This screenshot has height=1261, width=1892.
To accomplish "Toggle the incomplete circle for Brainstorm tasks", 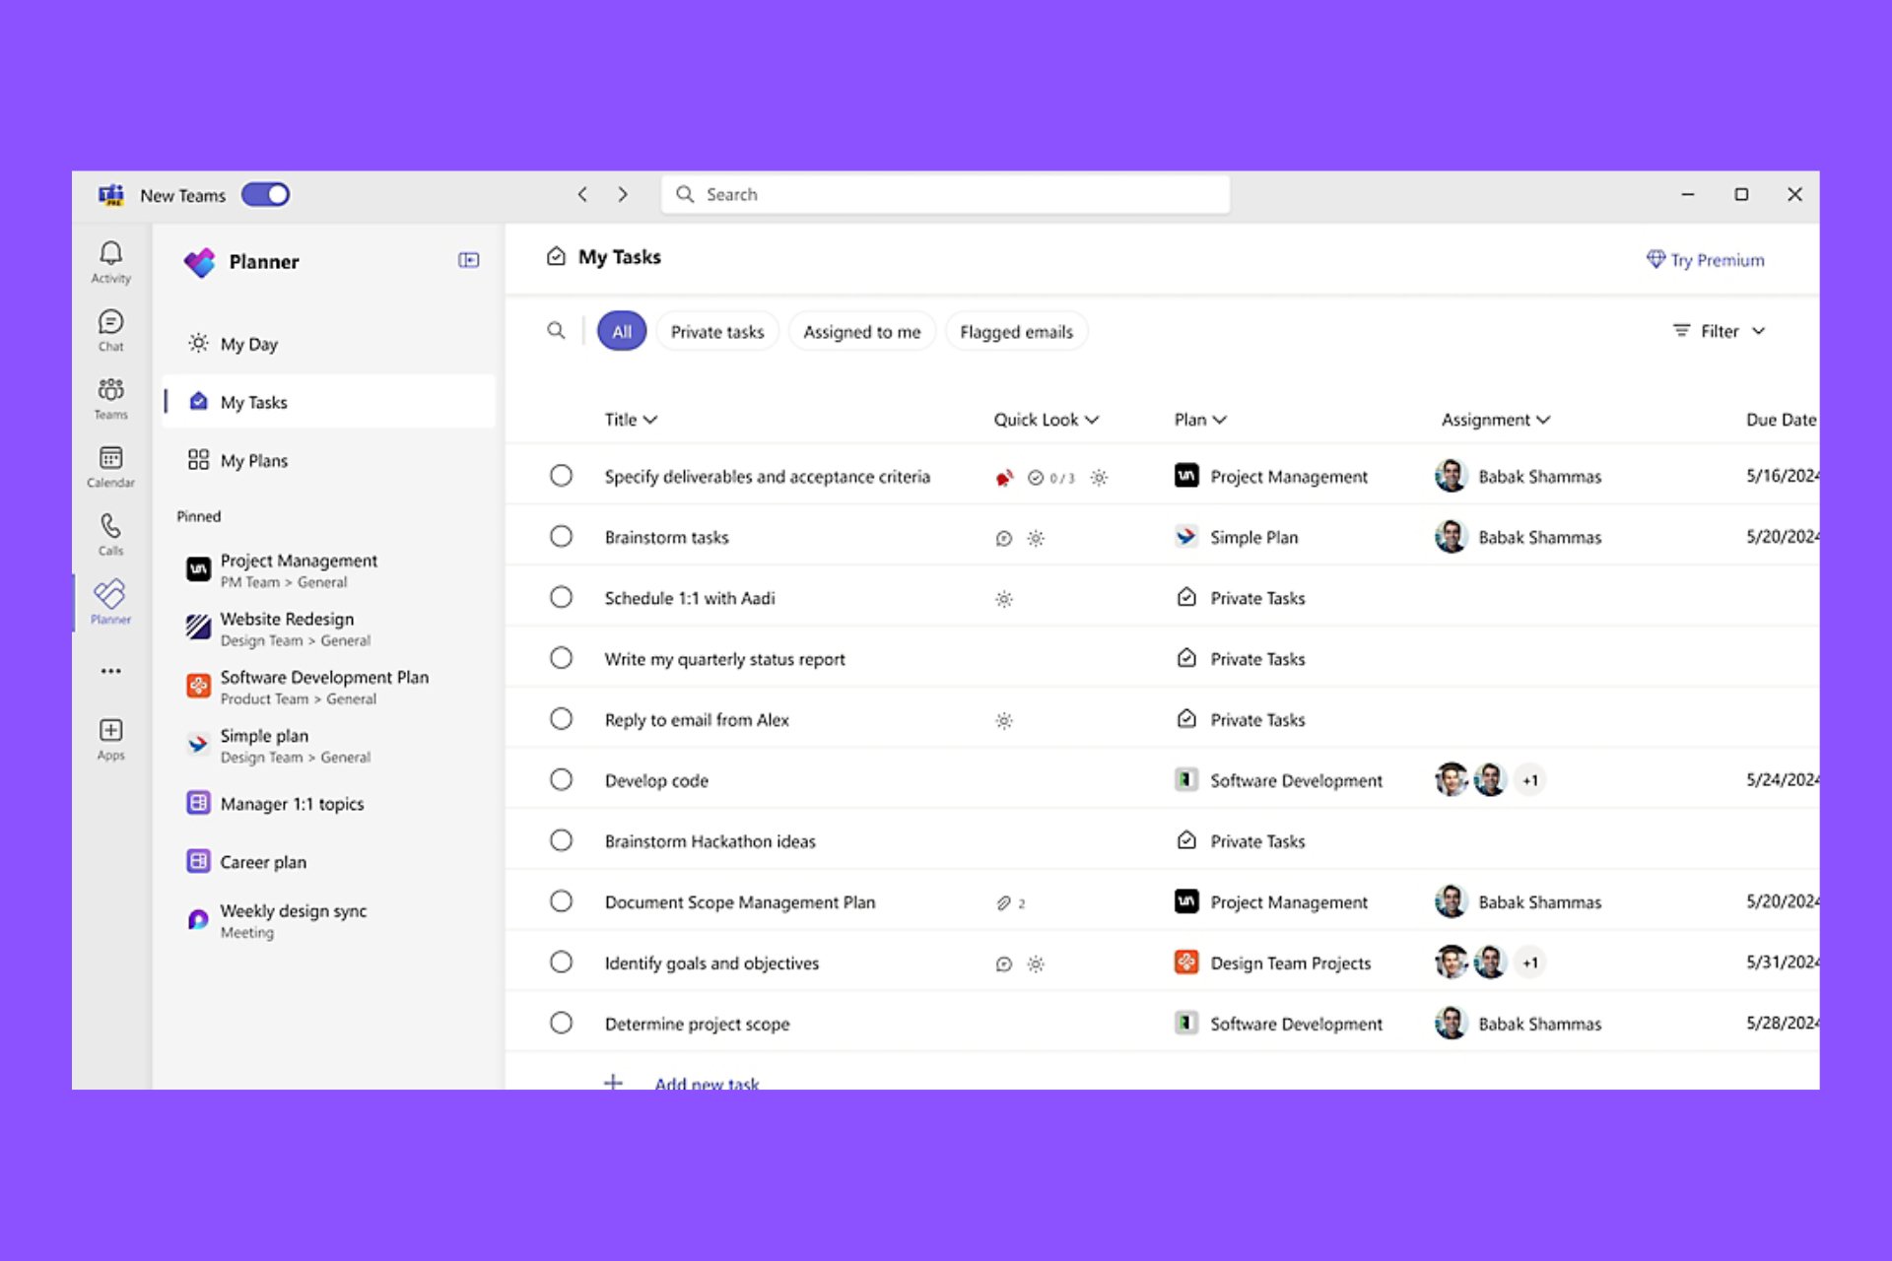I will (x=561, y=536).
